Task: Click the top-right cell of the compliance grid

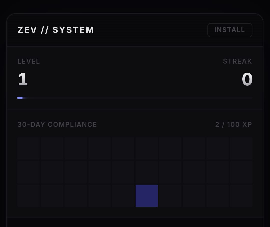Action: 241,148
